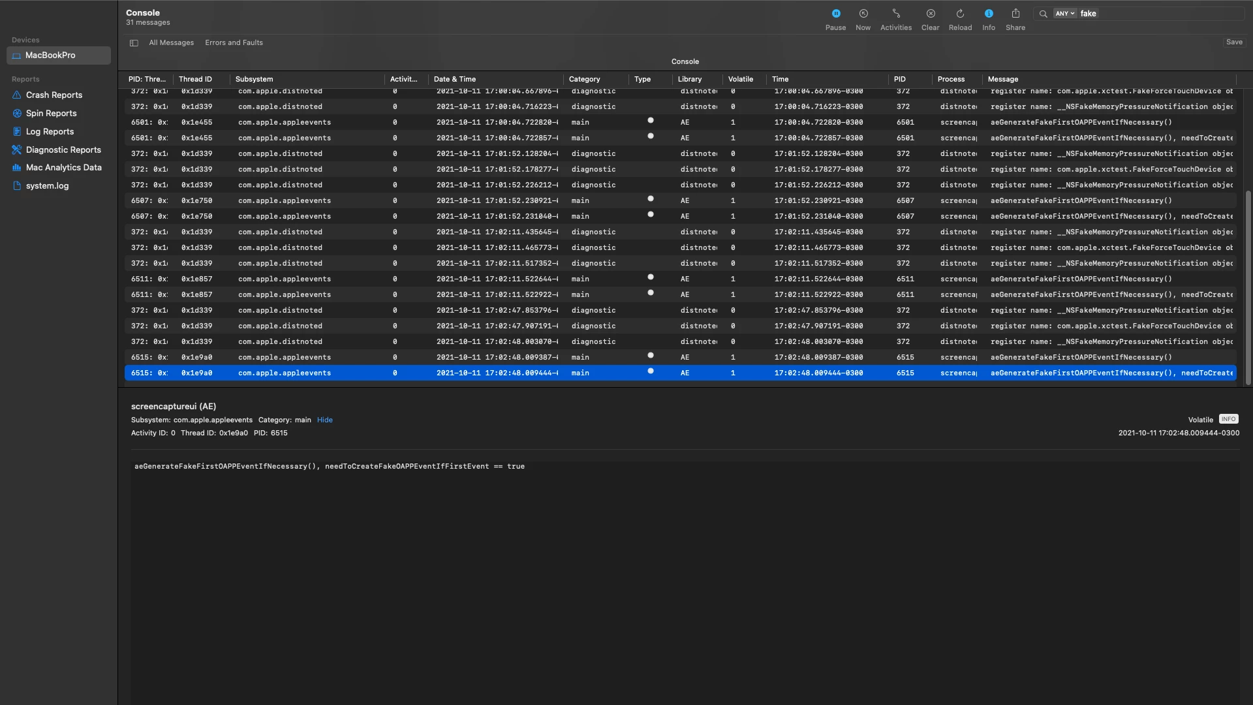Open Crash Reports in sidebar

coord(54,95)
